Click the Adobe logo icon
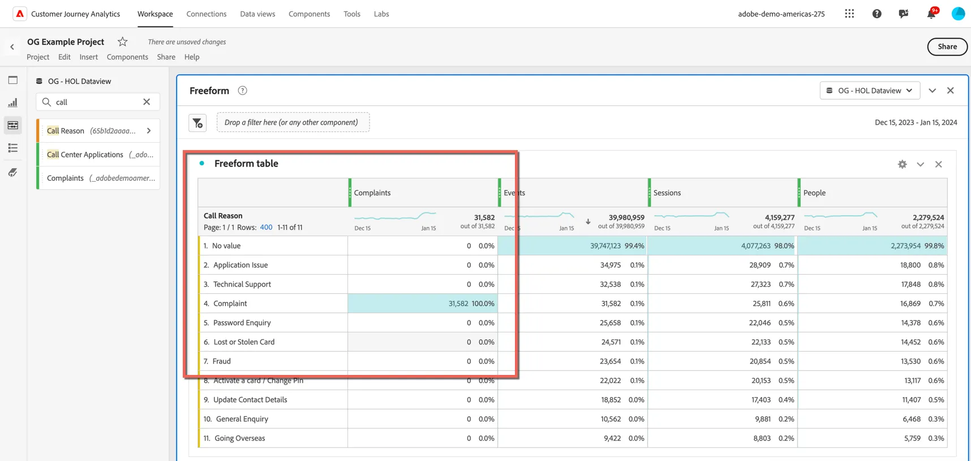The image size is (971, 461). click(20, 14)
